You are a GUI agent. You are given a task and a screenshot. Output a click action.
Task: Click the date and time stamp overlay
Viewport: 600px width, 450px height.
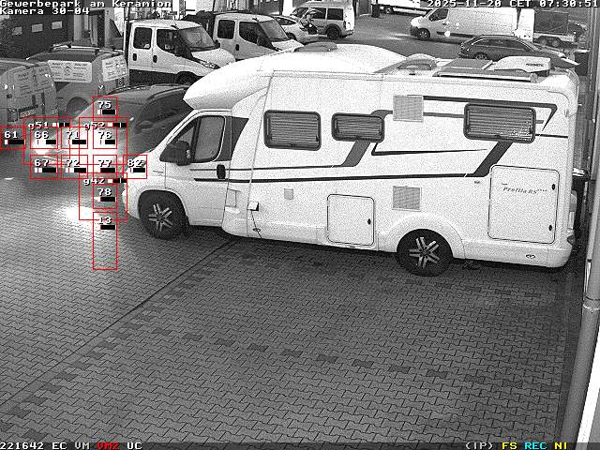point(509,4)
